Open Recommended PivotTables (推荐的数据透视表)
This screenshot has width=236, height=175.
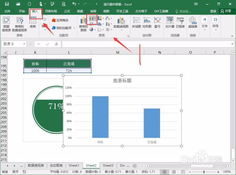19,24
